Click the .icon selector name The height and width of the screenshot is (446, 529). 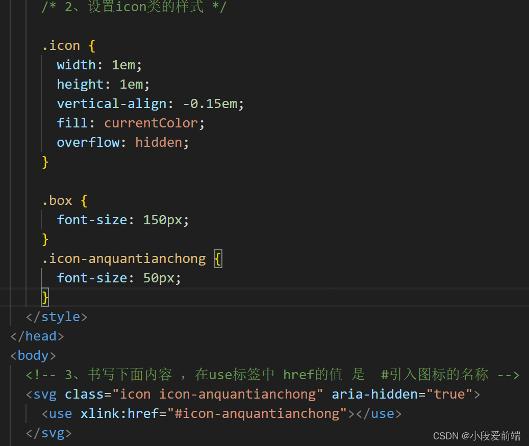click(61, 45)
